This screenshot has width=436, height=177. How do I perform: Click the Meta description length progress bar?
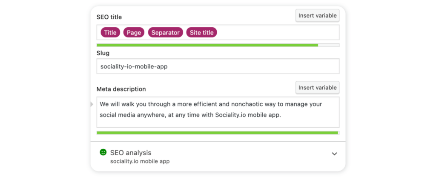click(218, 133)
